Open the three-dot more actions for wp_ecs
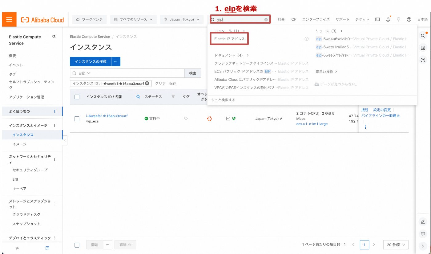 pyautogui.click(x=365, y=127)
